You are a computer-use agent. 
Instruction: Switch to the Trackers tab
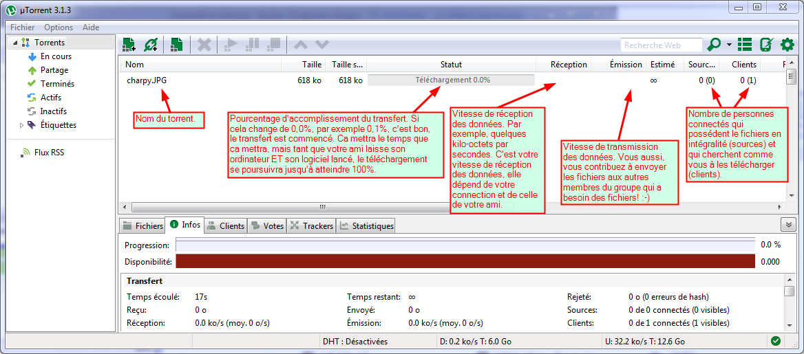coord(311,225)
